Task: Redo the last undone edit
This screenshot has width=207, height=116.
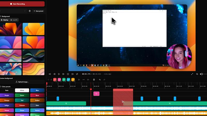Action: pyautogui.click(x=104, y=80)
